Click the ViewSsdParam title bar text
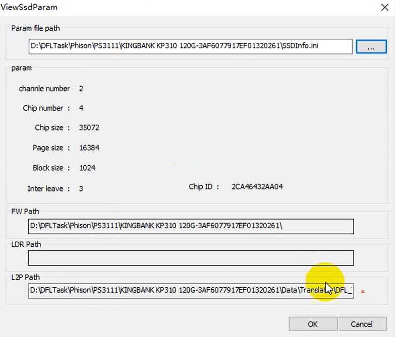The height and width of the screenshot is (337, 395). 29,7
